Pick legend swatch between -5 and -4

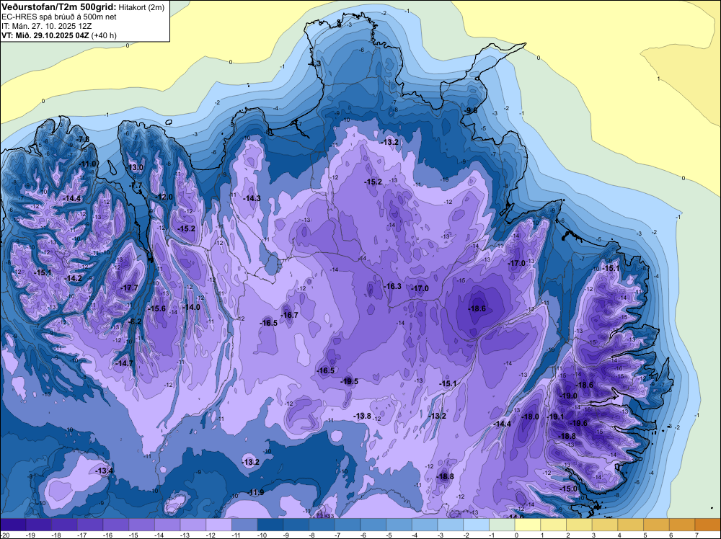pyautogui.click(x=399, y=525)
